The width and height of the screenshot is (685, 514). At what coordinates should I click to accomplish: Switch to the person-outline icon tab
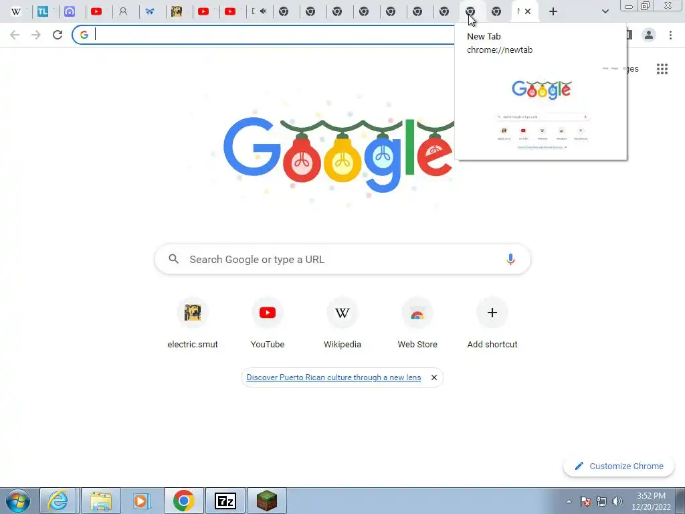point(123,12)
